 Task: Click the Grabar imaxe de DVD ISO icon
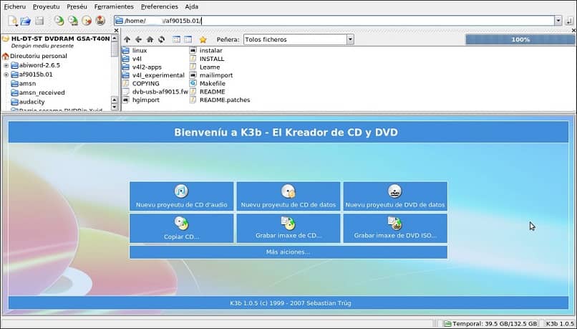(394, 223)
